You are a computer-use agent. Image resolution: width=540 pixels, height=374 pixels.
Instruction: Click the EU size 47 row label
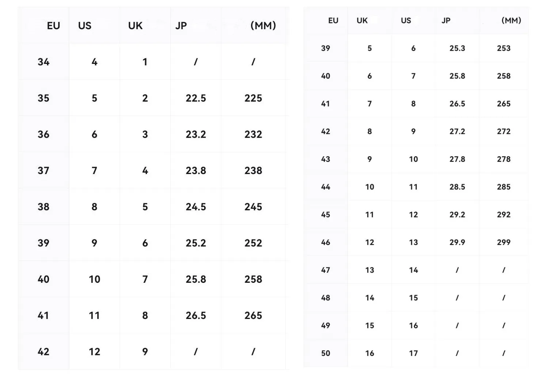326,270
